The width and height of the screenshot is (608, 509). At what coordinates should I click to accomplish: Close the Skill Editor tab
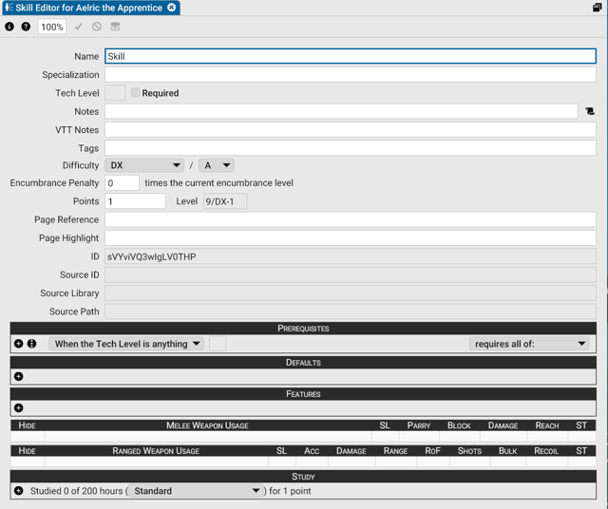tap(171, 8)
